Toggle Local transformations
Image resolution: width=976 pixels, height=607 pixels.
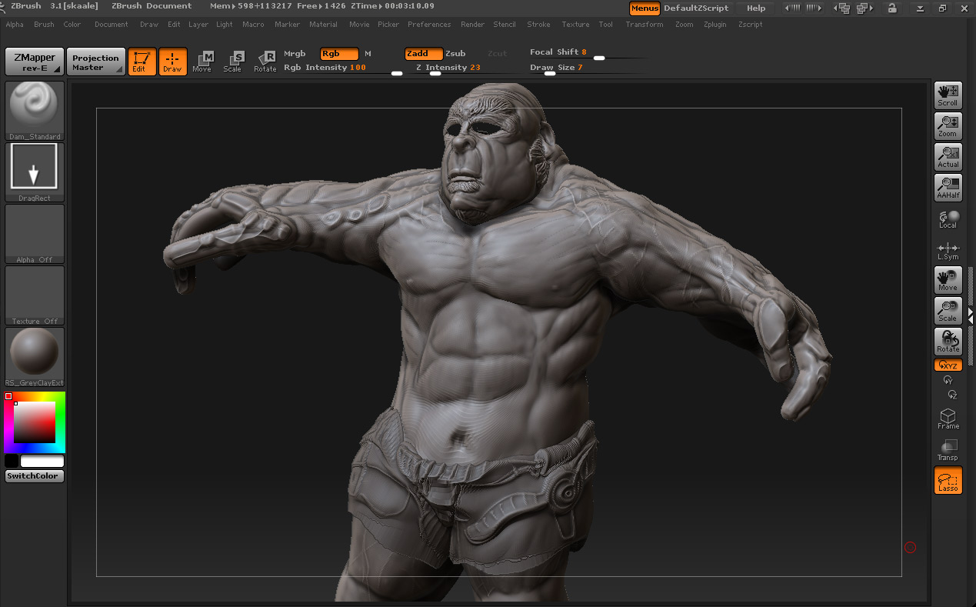[948, 219]
